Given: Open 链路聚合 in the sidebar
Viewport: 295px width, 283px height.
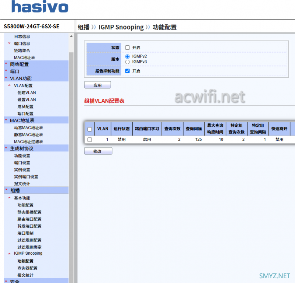Looking at the screenshot, I should click(x=22, y=50).
